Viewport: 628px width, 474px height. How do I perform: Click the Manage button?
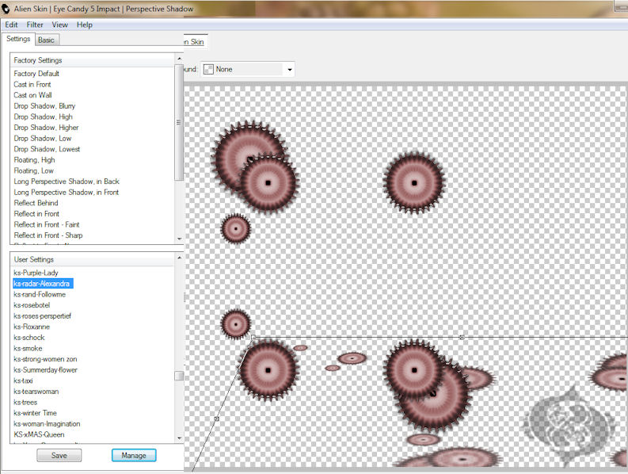(x=134, y=456)
